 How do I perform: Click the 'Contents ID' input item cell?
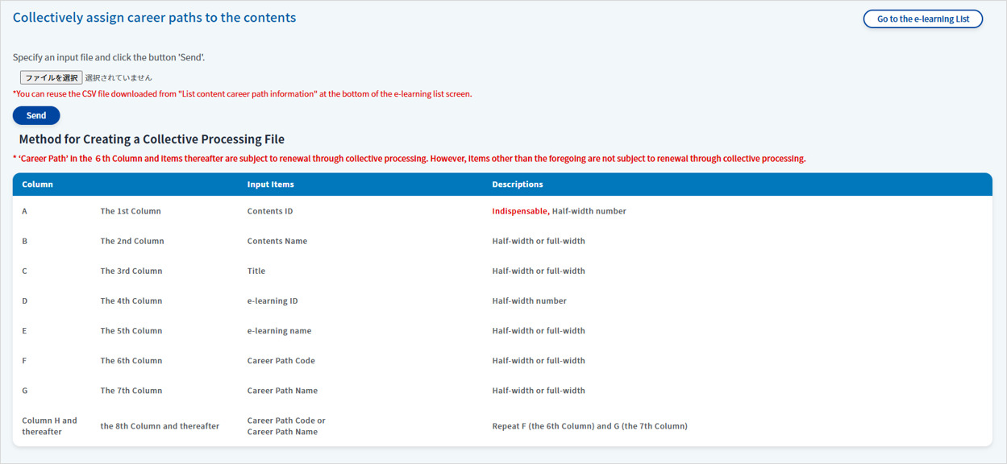pyautogui.click(x=269, y=211)
